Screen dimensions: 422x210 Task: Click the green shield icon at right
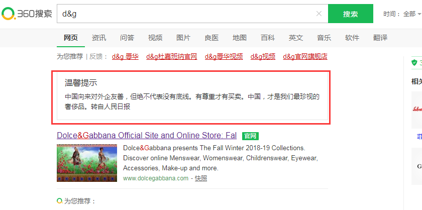tap(414, 62)
